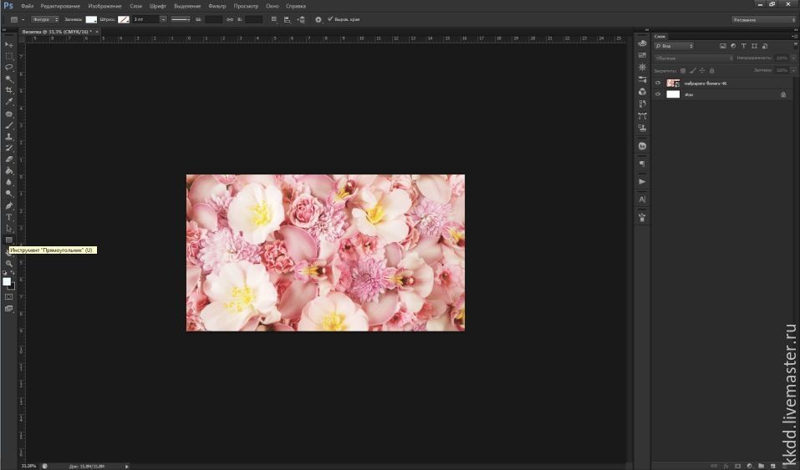Select the Clone Stamp tool
The height and width of the screenshot is (470, 800).
9,137
